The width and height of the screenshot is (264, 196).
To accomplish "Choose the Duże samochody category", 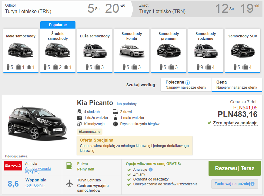I will [x=95, y=51].
